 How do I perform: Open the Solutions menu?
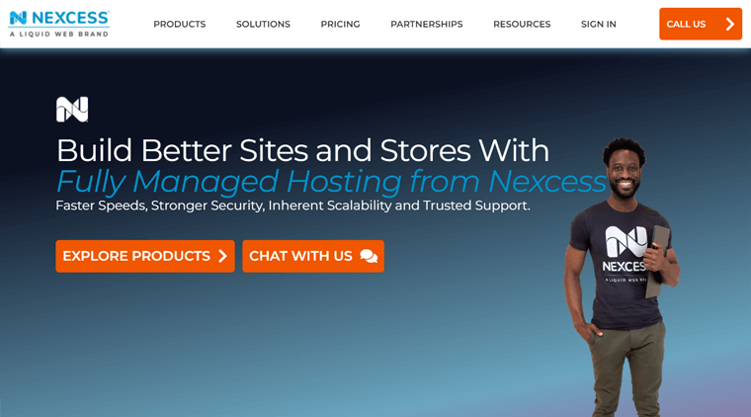click(263, 24)
